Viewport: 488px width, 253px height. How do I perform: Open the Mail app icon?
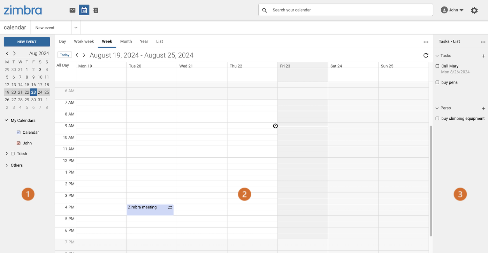coord(72,10)
